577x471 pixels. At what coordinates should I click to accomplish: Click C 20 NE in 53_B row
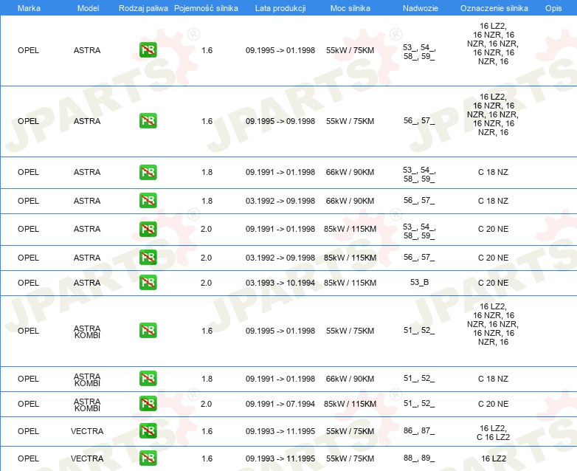[493, 283]
